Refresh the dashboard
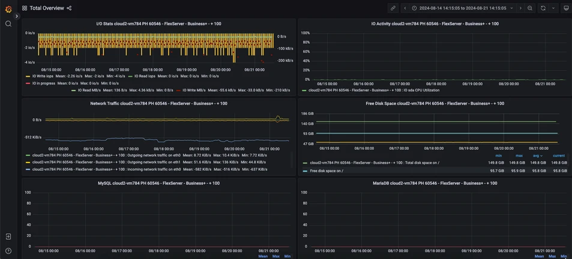 pyautogui.click(x=543, y=8)
